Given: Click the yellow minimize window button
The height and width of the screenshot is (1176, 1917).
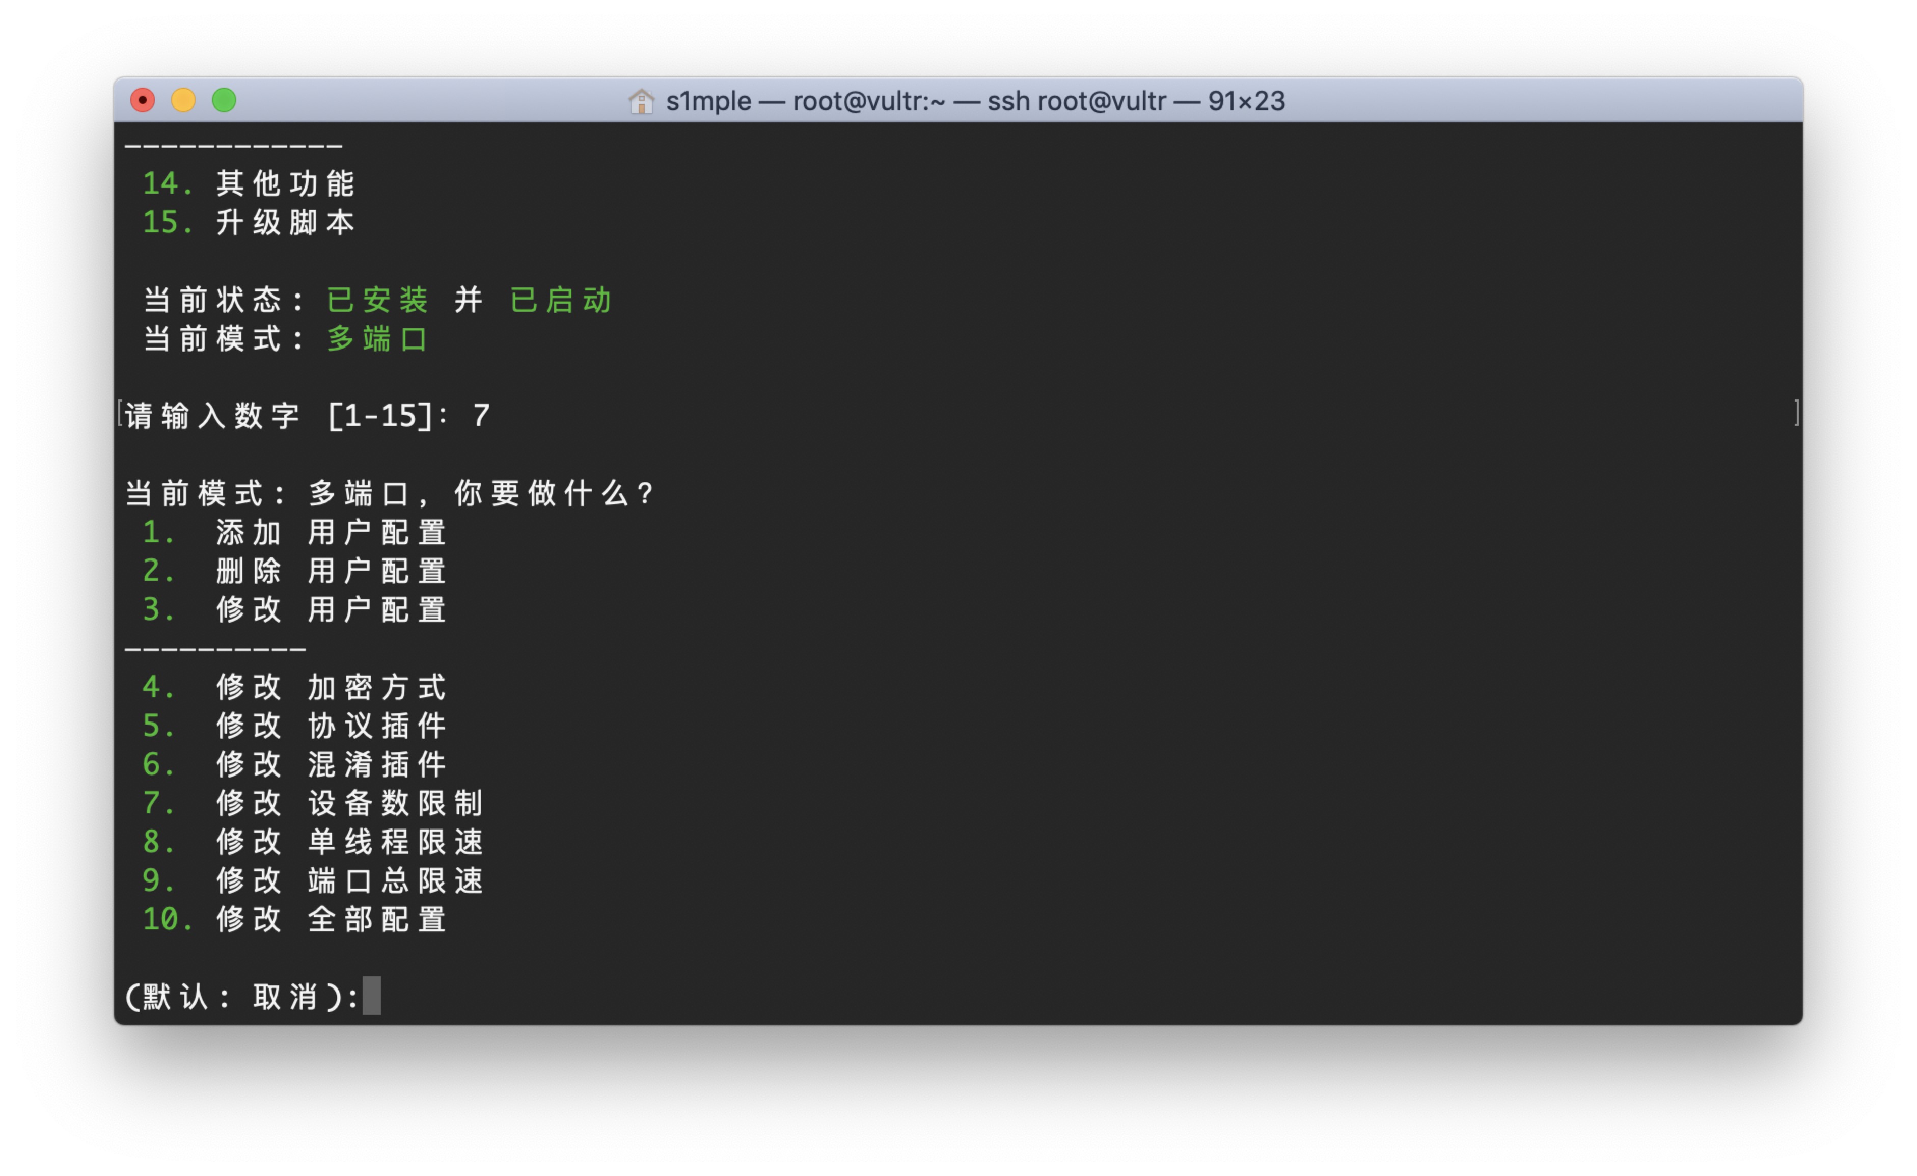Looking at the screenshot, I should pos(184,100).
